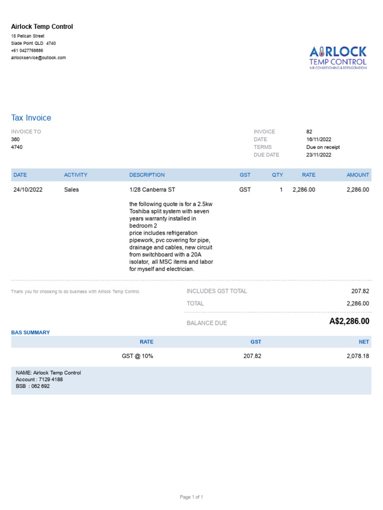Image resolution: width=383 pixels, height=510 pixels.
Task: Click the ACTIVITY column header
Action: coord(75,175)
